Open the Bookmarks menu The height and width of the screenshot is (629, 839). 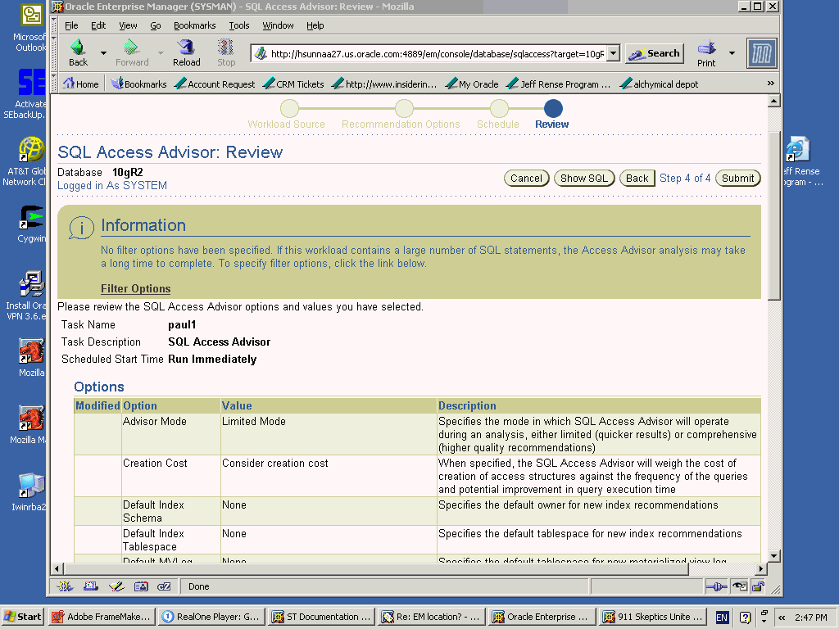(x=194, y=25)
